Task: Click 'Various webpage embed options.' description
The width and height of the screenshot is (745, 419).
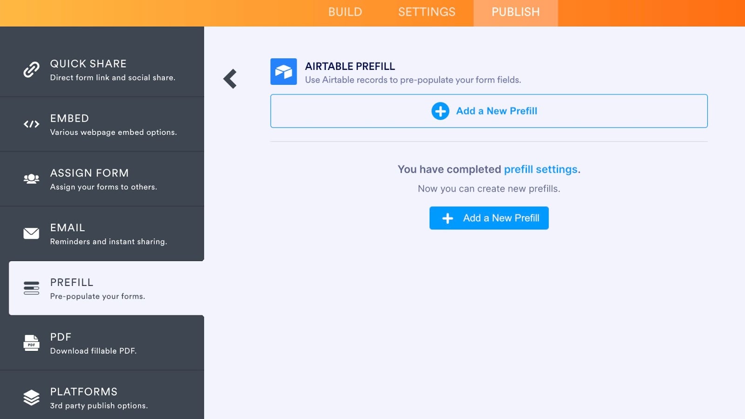Action: pos(114,133)
